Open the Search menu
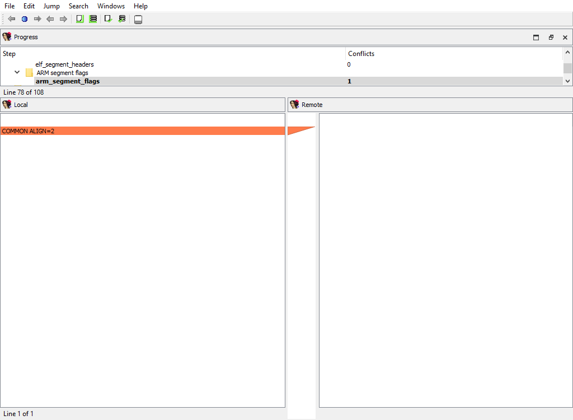 click(x=78, y=6)
